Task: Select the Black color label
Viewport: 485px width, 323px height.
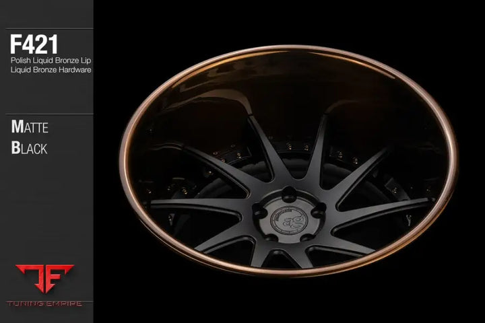Action: tap(29, 148)
